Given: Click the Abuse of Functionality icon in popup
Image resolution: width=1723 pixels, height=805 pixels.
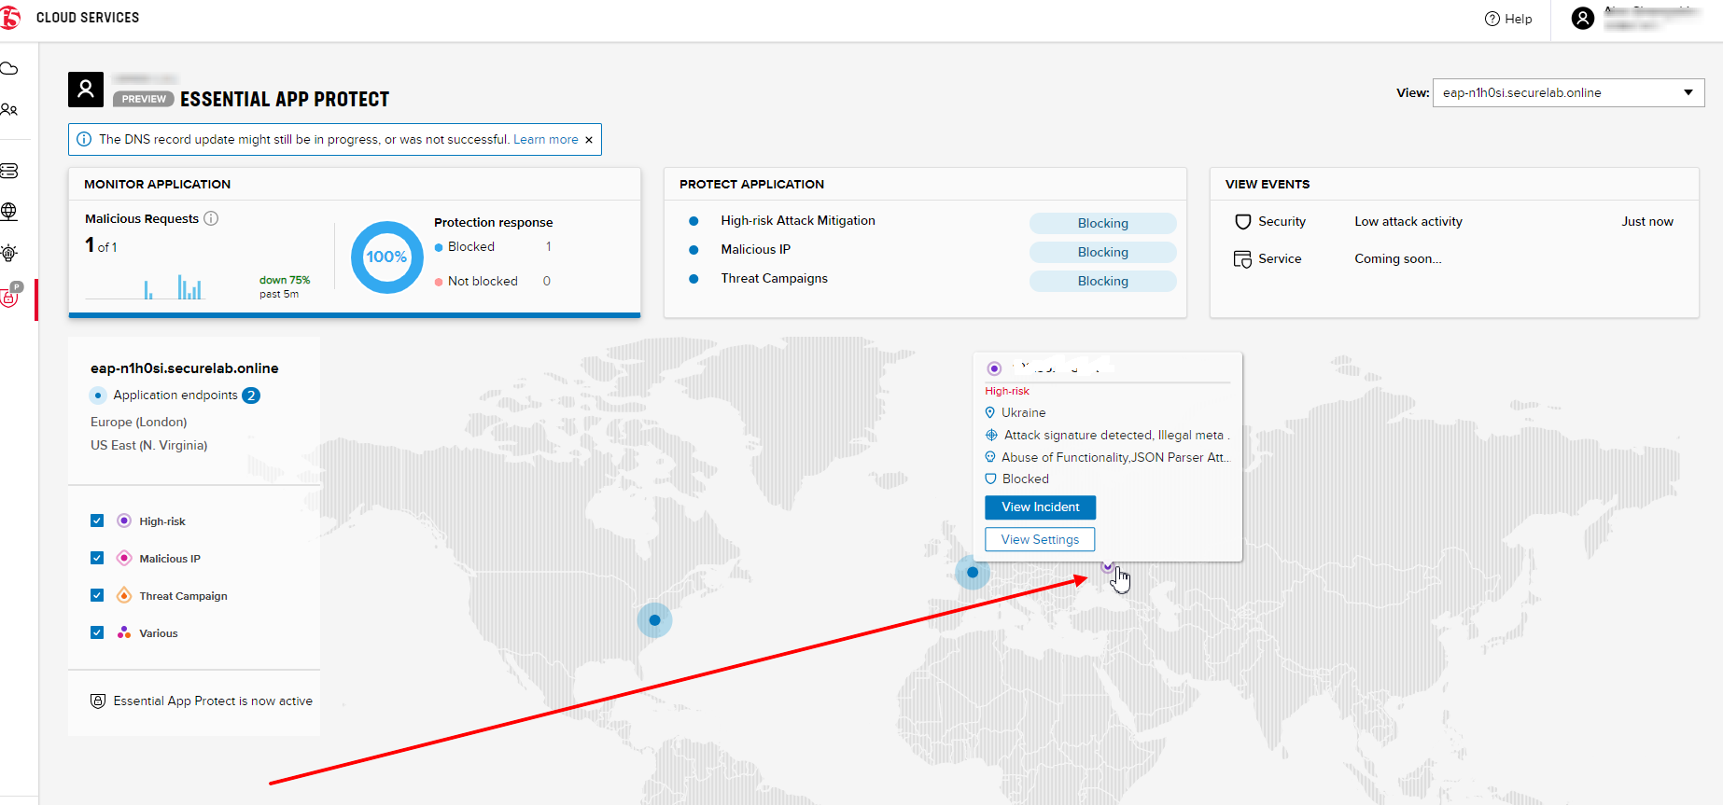Looking at the screenshot, I should pyautogui.click(x=990, y=457).
